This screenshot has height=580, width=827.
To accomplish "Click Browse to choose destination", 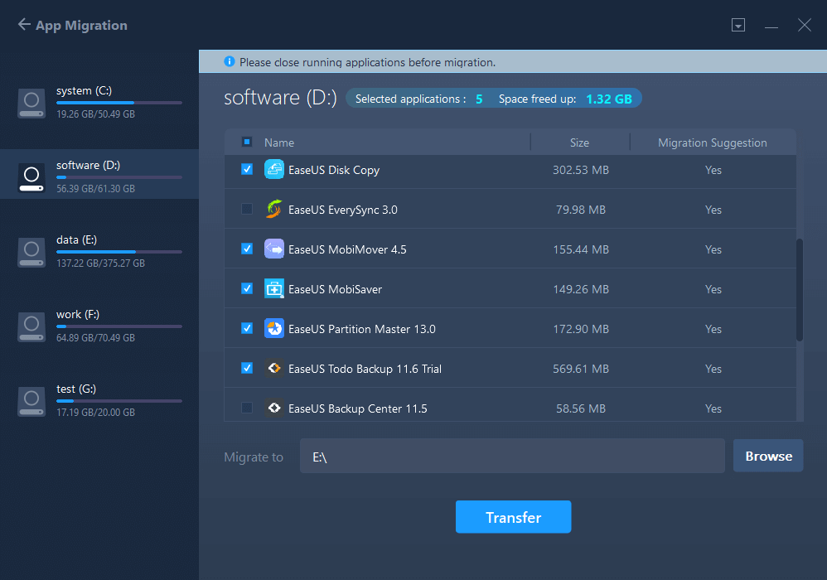I will pyautogui.click(x=767, y=456).
